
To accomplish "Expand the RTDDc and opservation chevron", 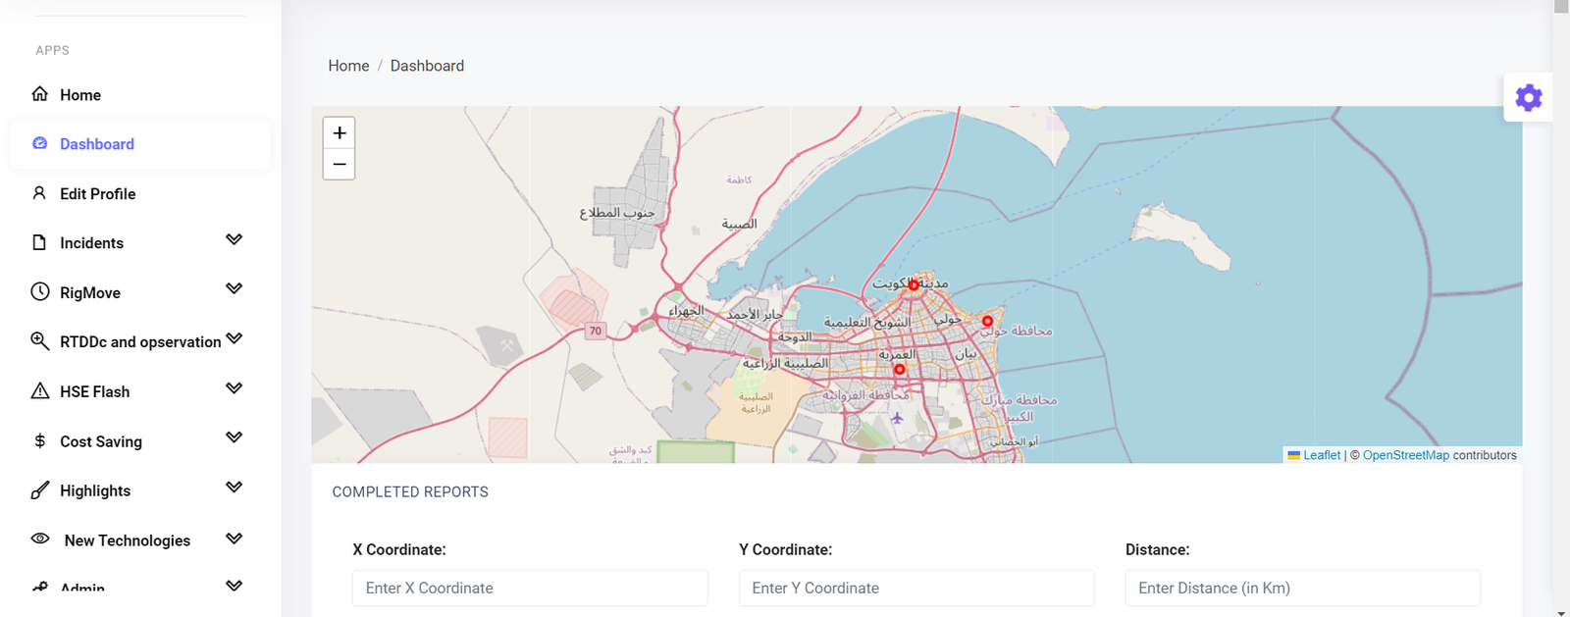I will tap(234, 338).
